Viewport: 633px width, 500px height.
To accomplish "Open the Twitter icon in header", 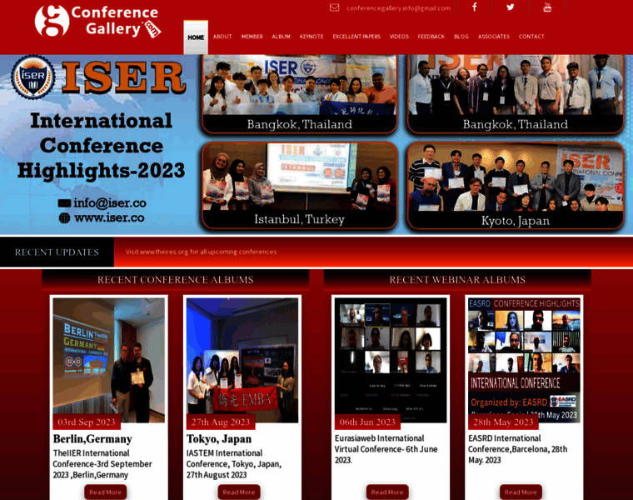I will [x=511, y=7].
